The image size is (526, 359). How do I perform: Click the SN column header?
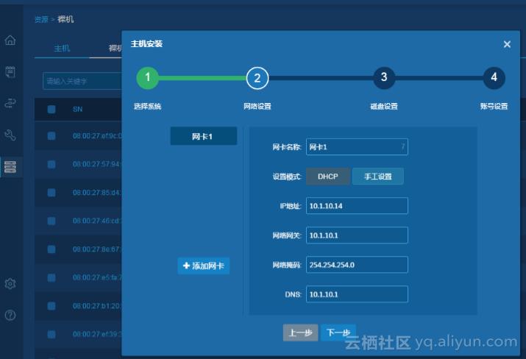(77, 110)
